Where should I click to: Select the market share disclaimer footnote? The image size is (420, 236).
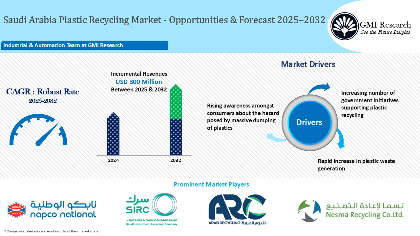51,231
